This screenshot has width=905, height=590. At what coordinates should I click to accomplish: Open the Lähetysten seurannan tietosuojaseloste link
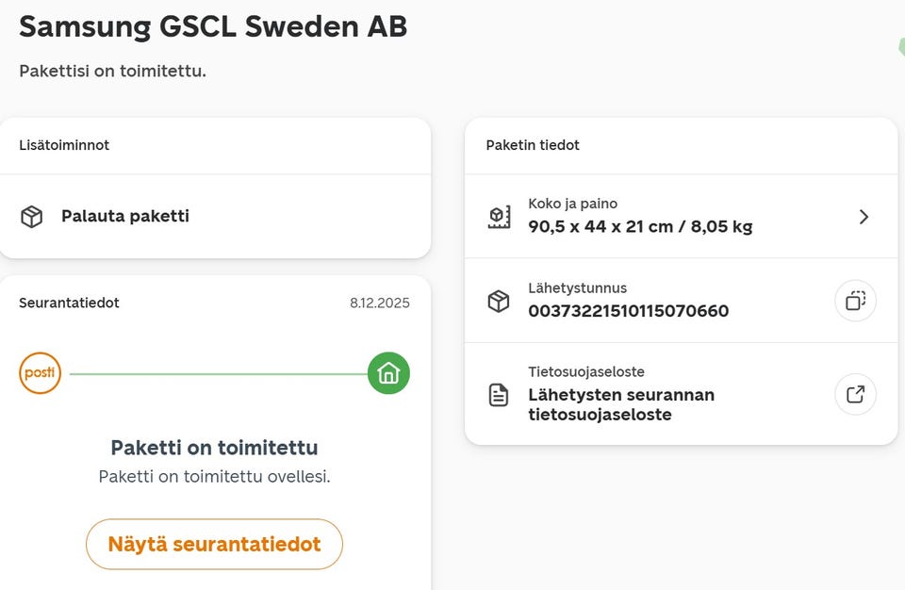(621, 404)
